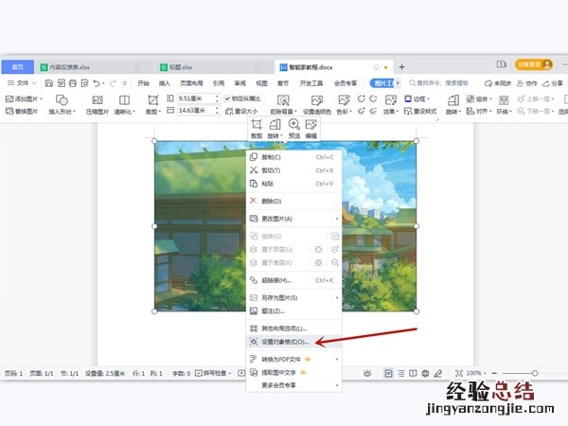The height and width of the screenshot is (426, 568).
Task: Select 剪切(T) in the context menu
Action: tap(293, 170)
